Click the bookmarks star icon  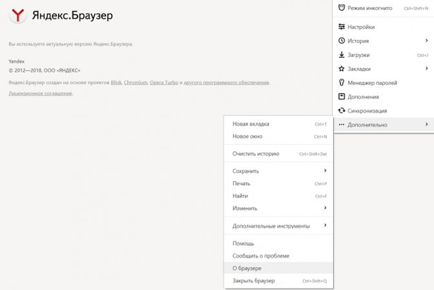point(342,69)
